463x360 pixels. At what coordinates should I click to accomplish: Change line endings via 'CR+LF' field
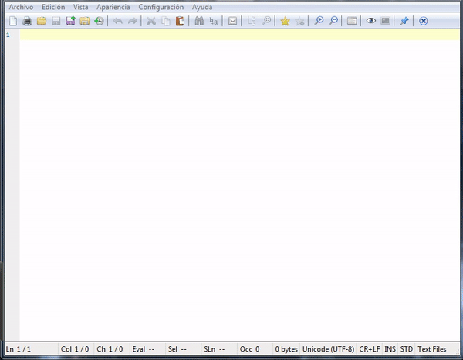pyautogui.click(x=370, y=349)
